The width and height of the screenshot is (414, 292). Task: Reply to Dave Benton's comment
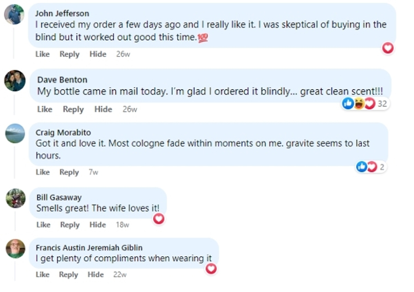[73, 109]
